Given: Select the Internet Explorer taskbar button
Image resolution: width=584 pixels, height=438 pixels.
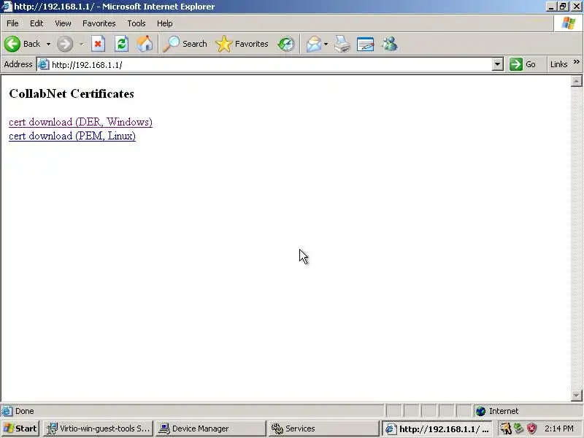Looking at the screenshot, I should tap(437, 429).
